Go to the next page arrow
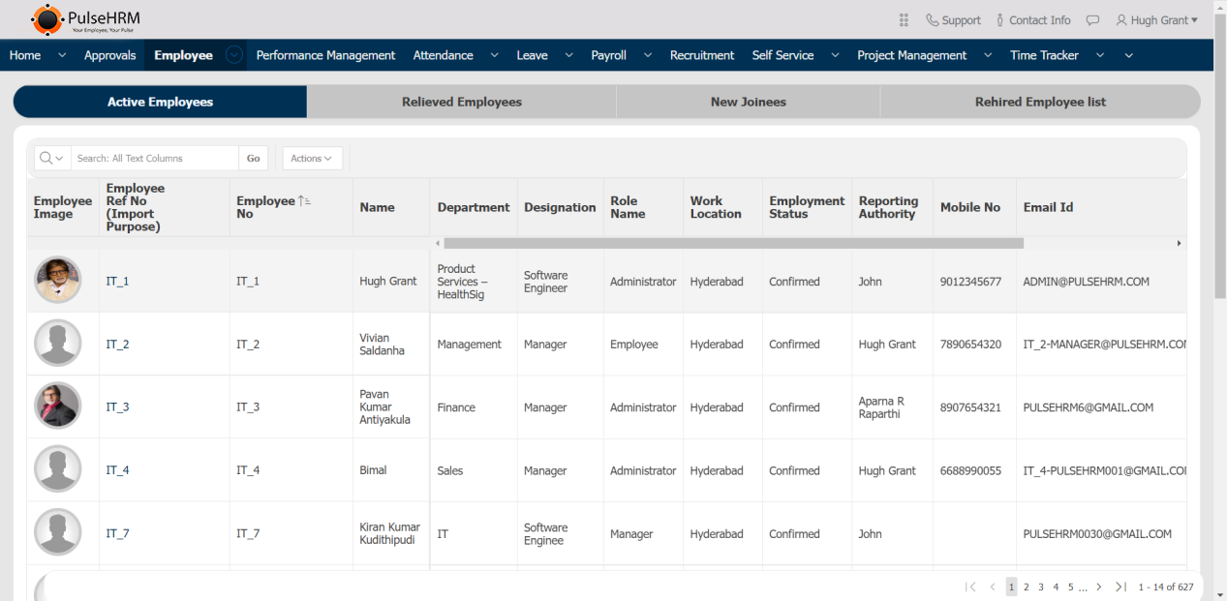Image resolution: width=1227 pixels, height=601 pixels. (x=1098, y=586)
